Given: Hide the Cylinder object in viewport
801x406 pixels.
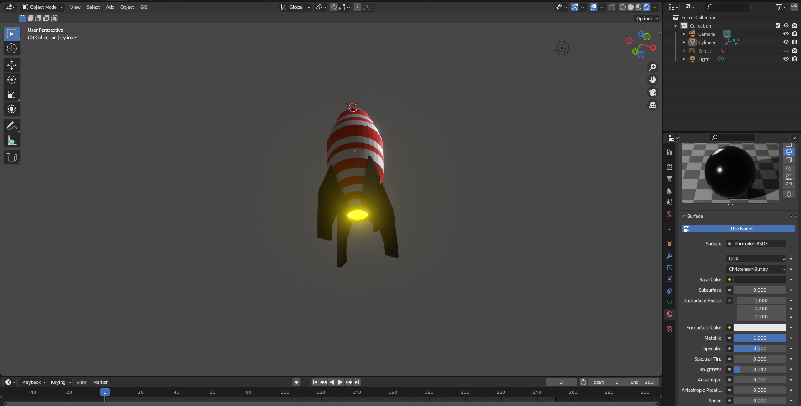Looking at the screenshot, I should pyautogui.click(x=786, y=42).
